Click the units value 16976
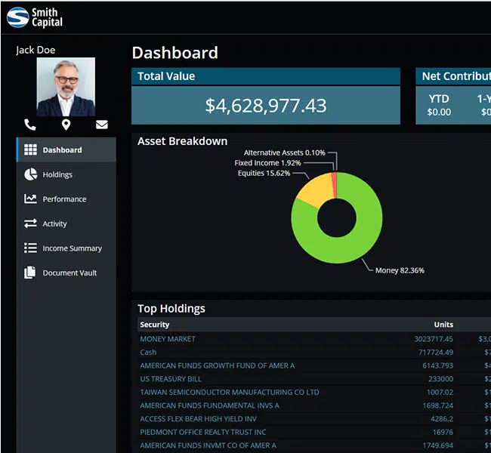 (x=443, y=432)
